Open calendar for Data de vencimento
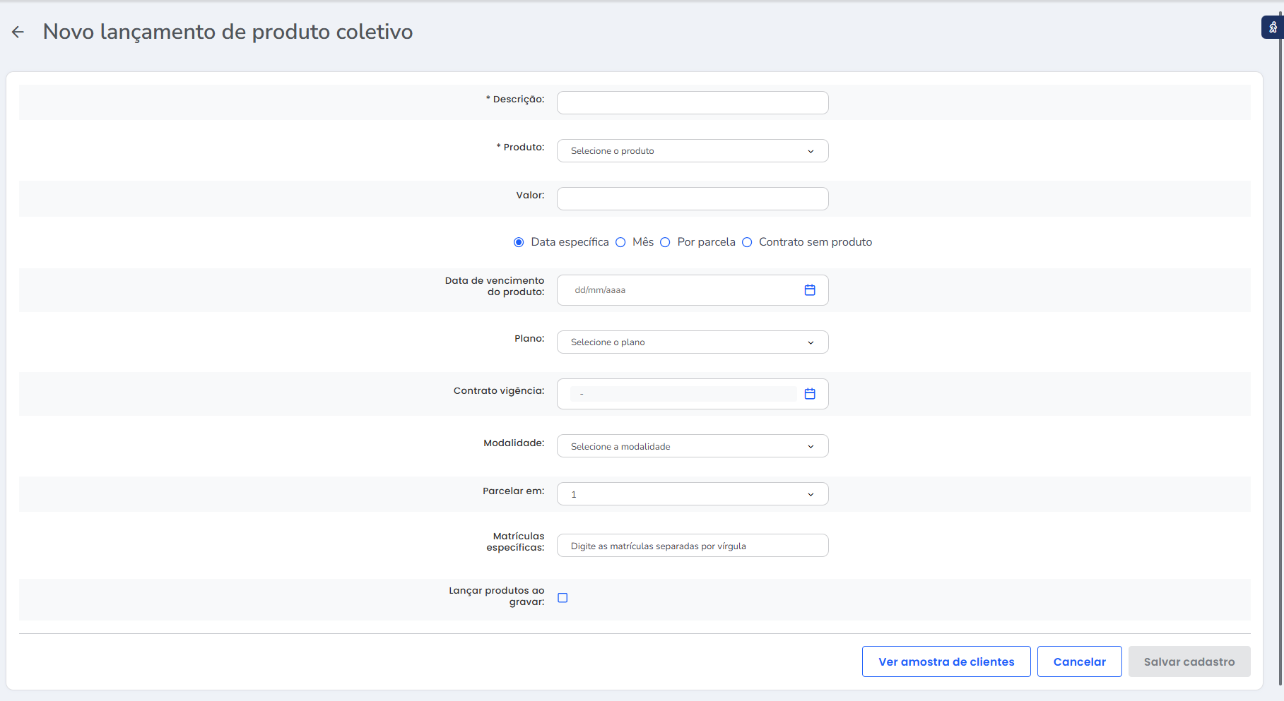Viewport: 1284px width, 701px height. point(810,290)
